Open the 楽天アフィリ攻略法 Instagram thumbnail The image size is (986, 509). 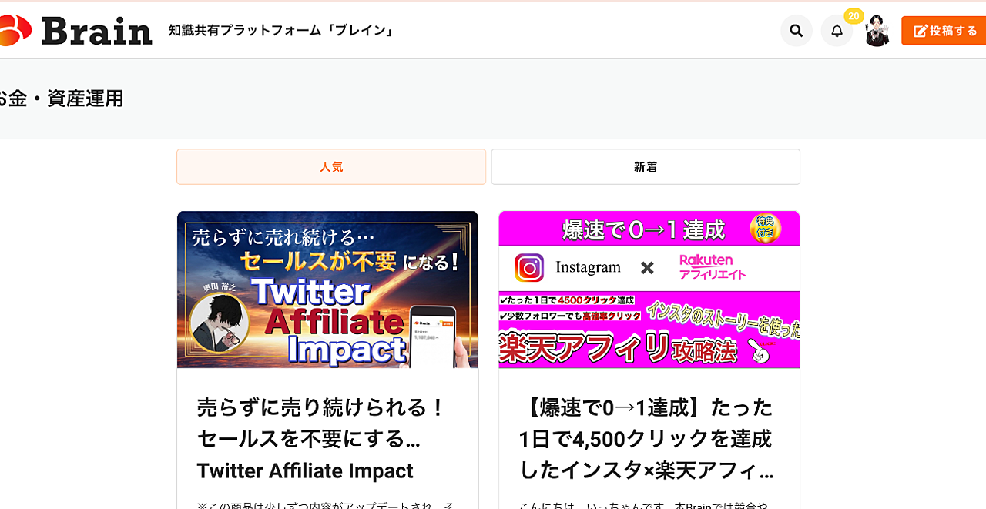[649, 290]
